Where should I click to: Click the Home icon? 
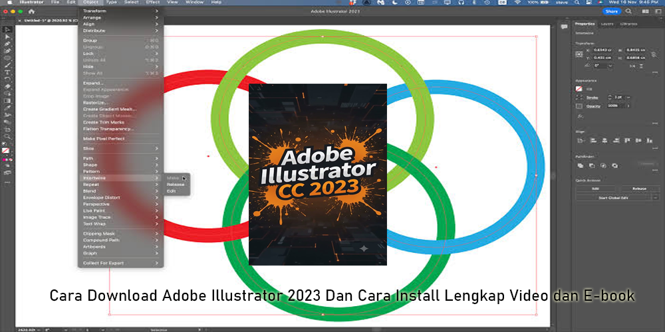[31, 11]
